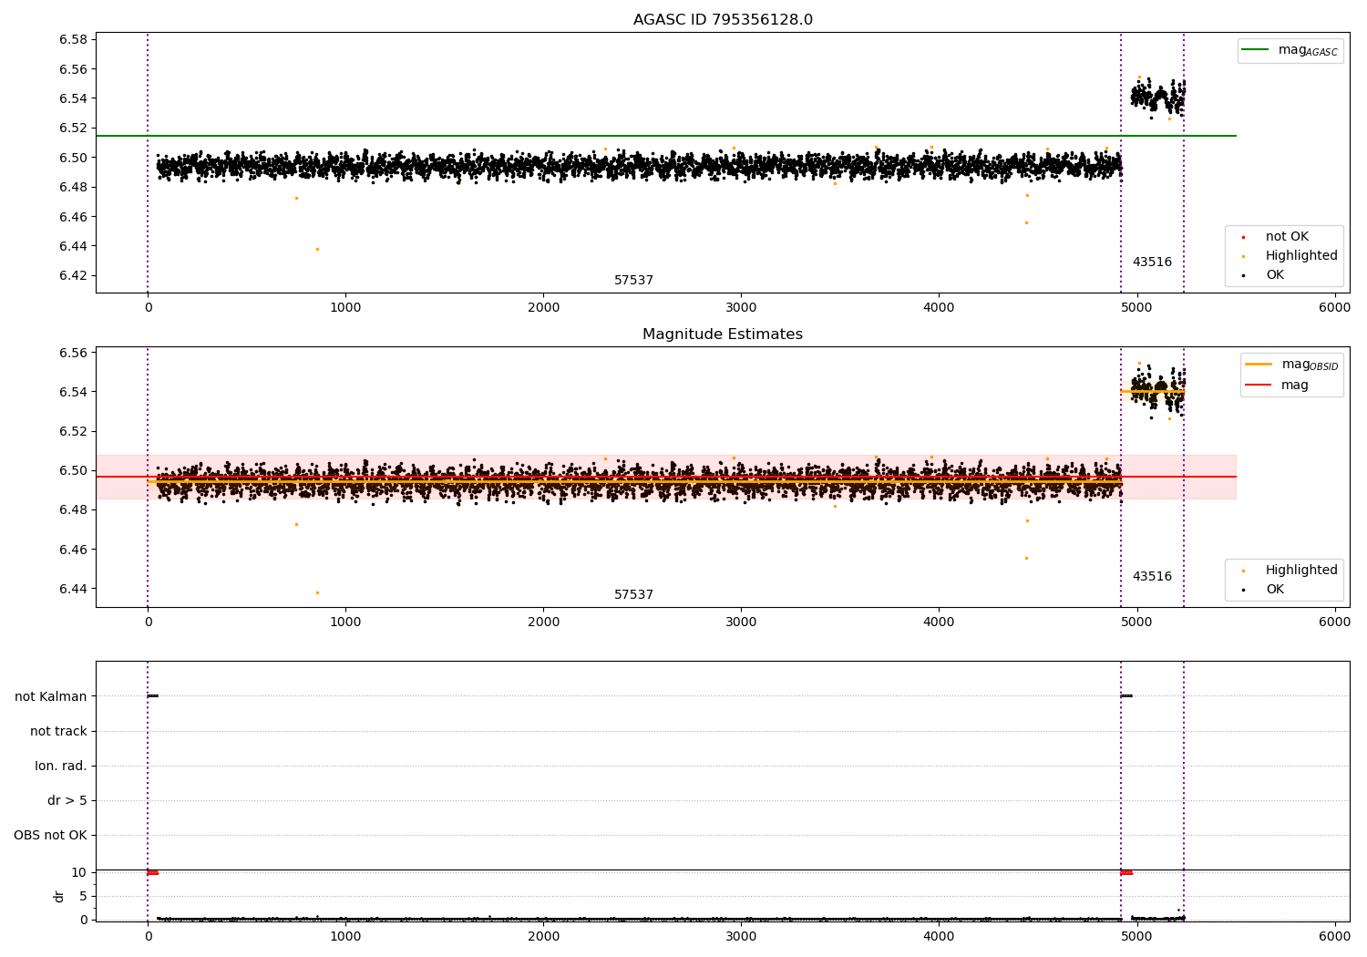
Task: Click the orange mag OBSID legend line swatch
Action: [1259, 364]
